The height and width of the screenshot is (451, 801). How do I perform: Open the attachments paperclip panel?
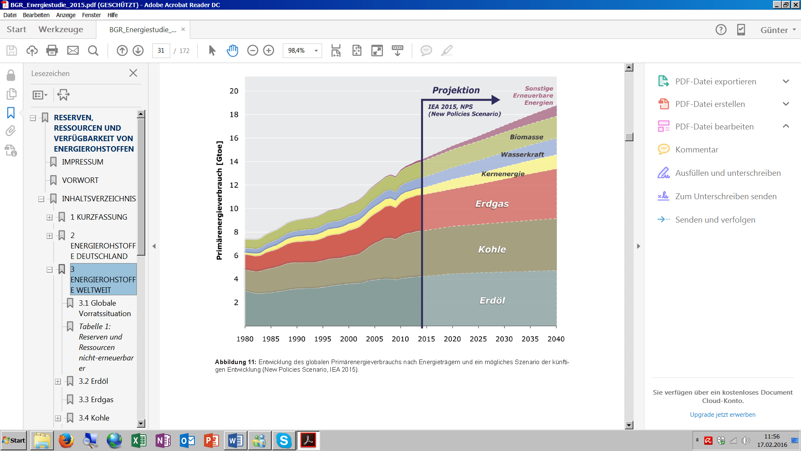11,131
